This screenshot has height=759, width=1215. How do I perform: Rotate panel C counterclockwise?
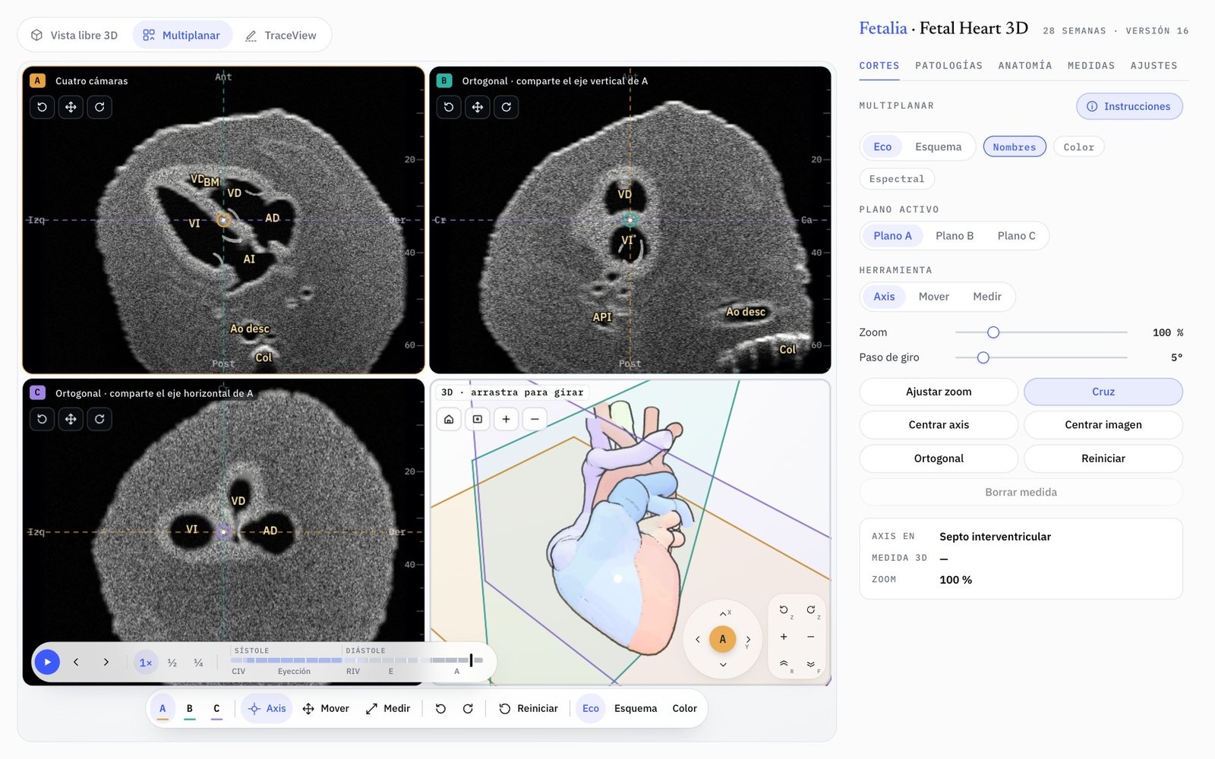point(42,419)
